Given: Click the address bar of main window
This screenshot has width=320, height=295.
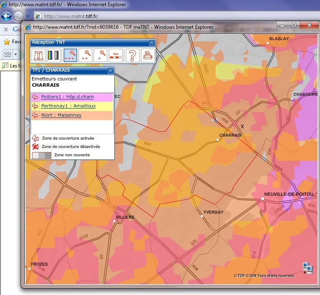Looking at the screenshot, I should pyautogui.click(x=176, y=16).
